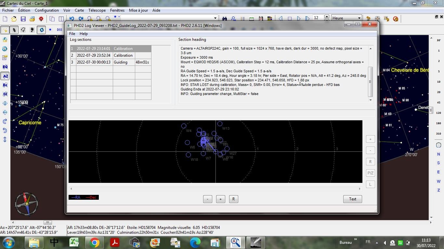
Task: Click the vertical plus zoom button
Action: (371, 139)
